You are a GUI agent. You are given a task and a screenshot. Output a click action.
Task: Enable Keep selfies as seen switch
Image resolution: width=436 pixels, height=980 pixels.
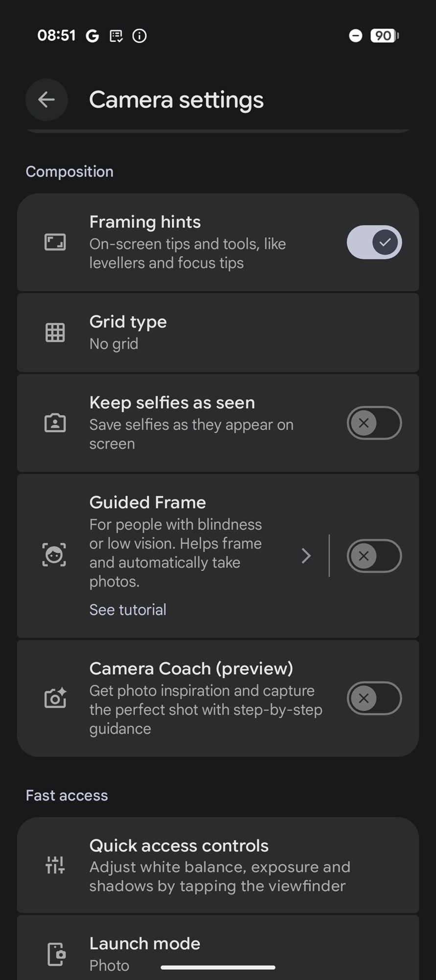[374, 423]
